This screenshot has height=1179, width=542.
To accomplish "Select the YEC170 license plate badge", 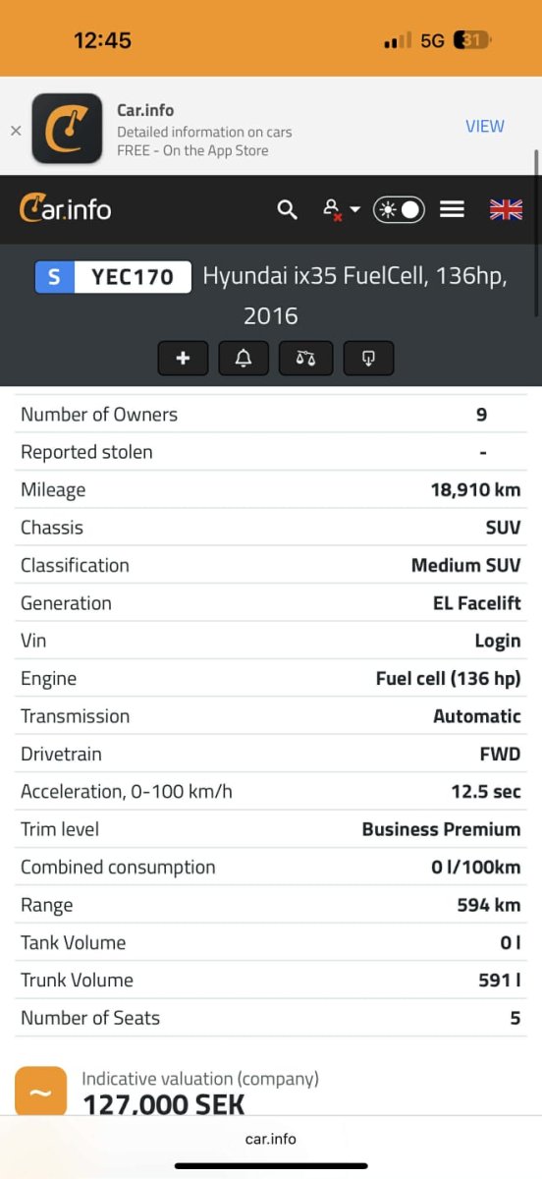I will (113, 277).
